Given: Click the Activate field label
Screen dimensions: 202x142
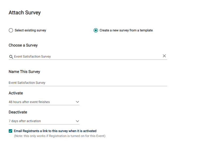Looking at the screenshot, I should (16, 93).
